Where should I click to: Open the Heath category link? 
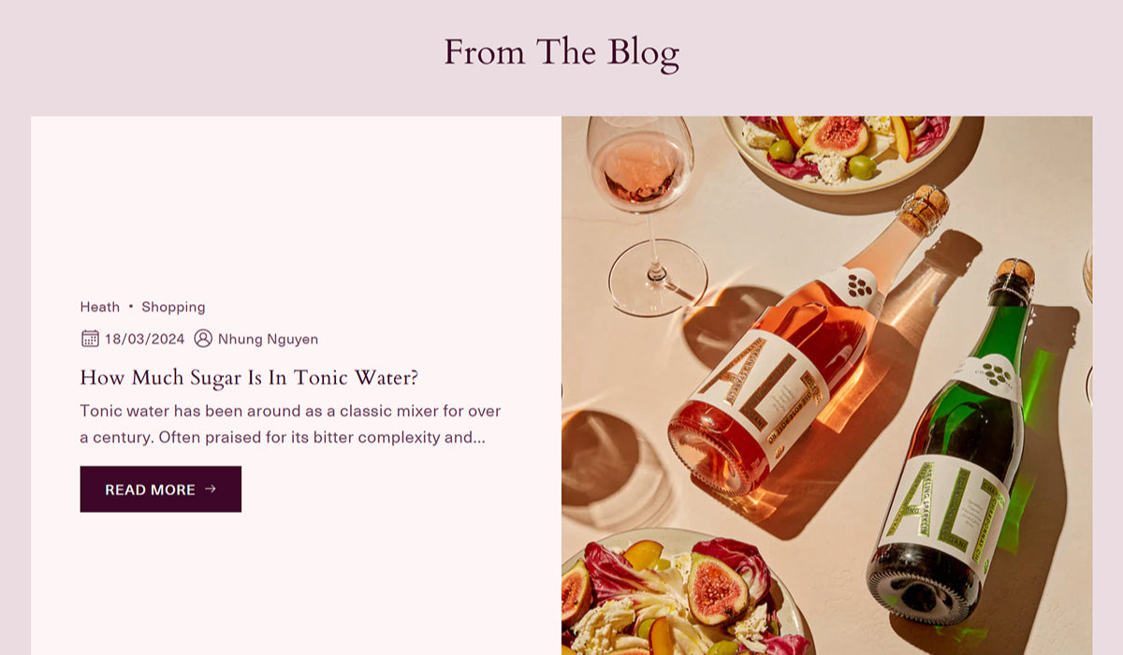click(100, 307)
